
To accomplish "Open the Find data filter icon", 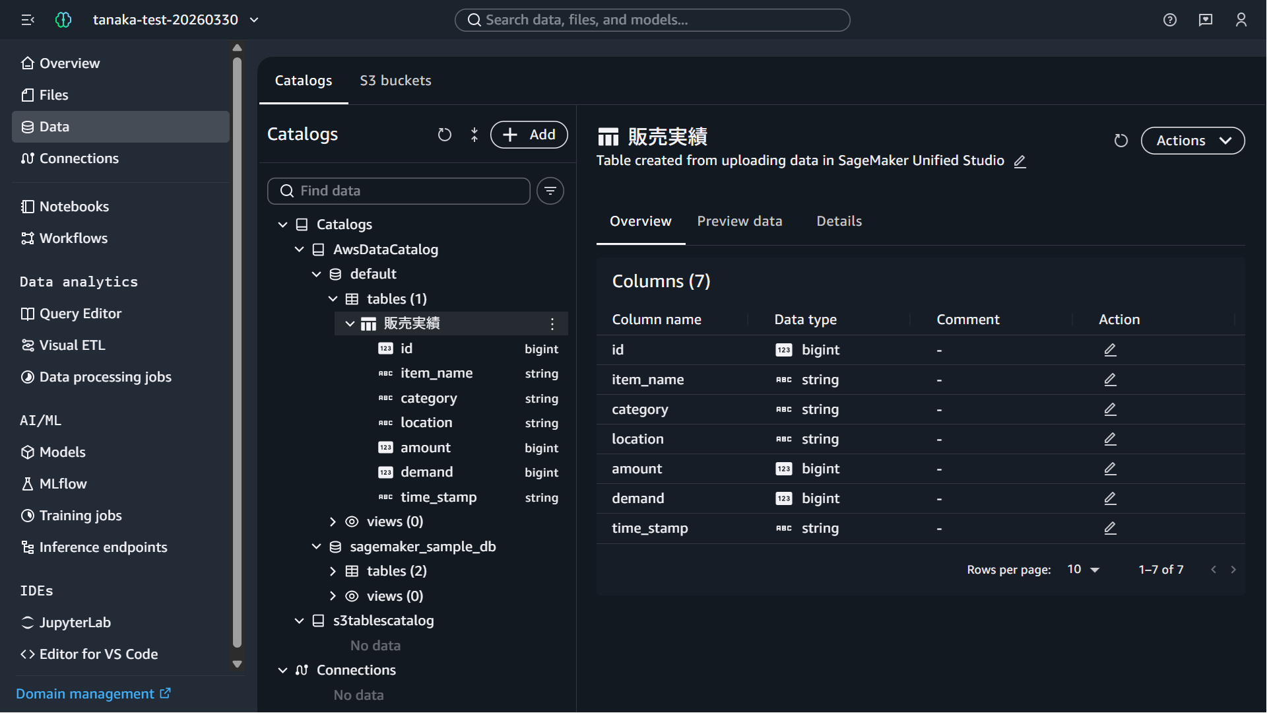I will (550, 191).
